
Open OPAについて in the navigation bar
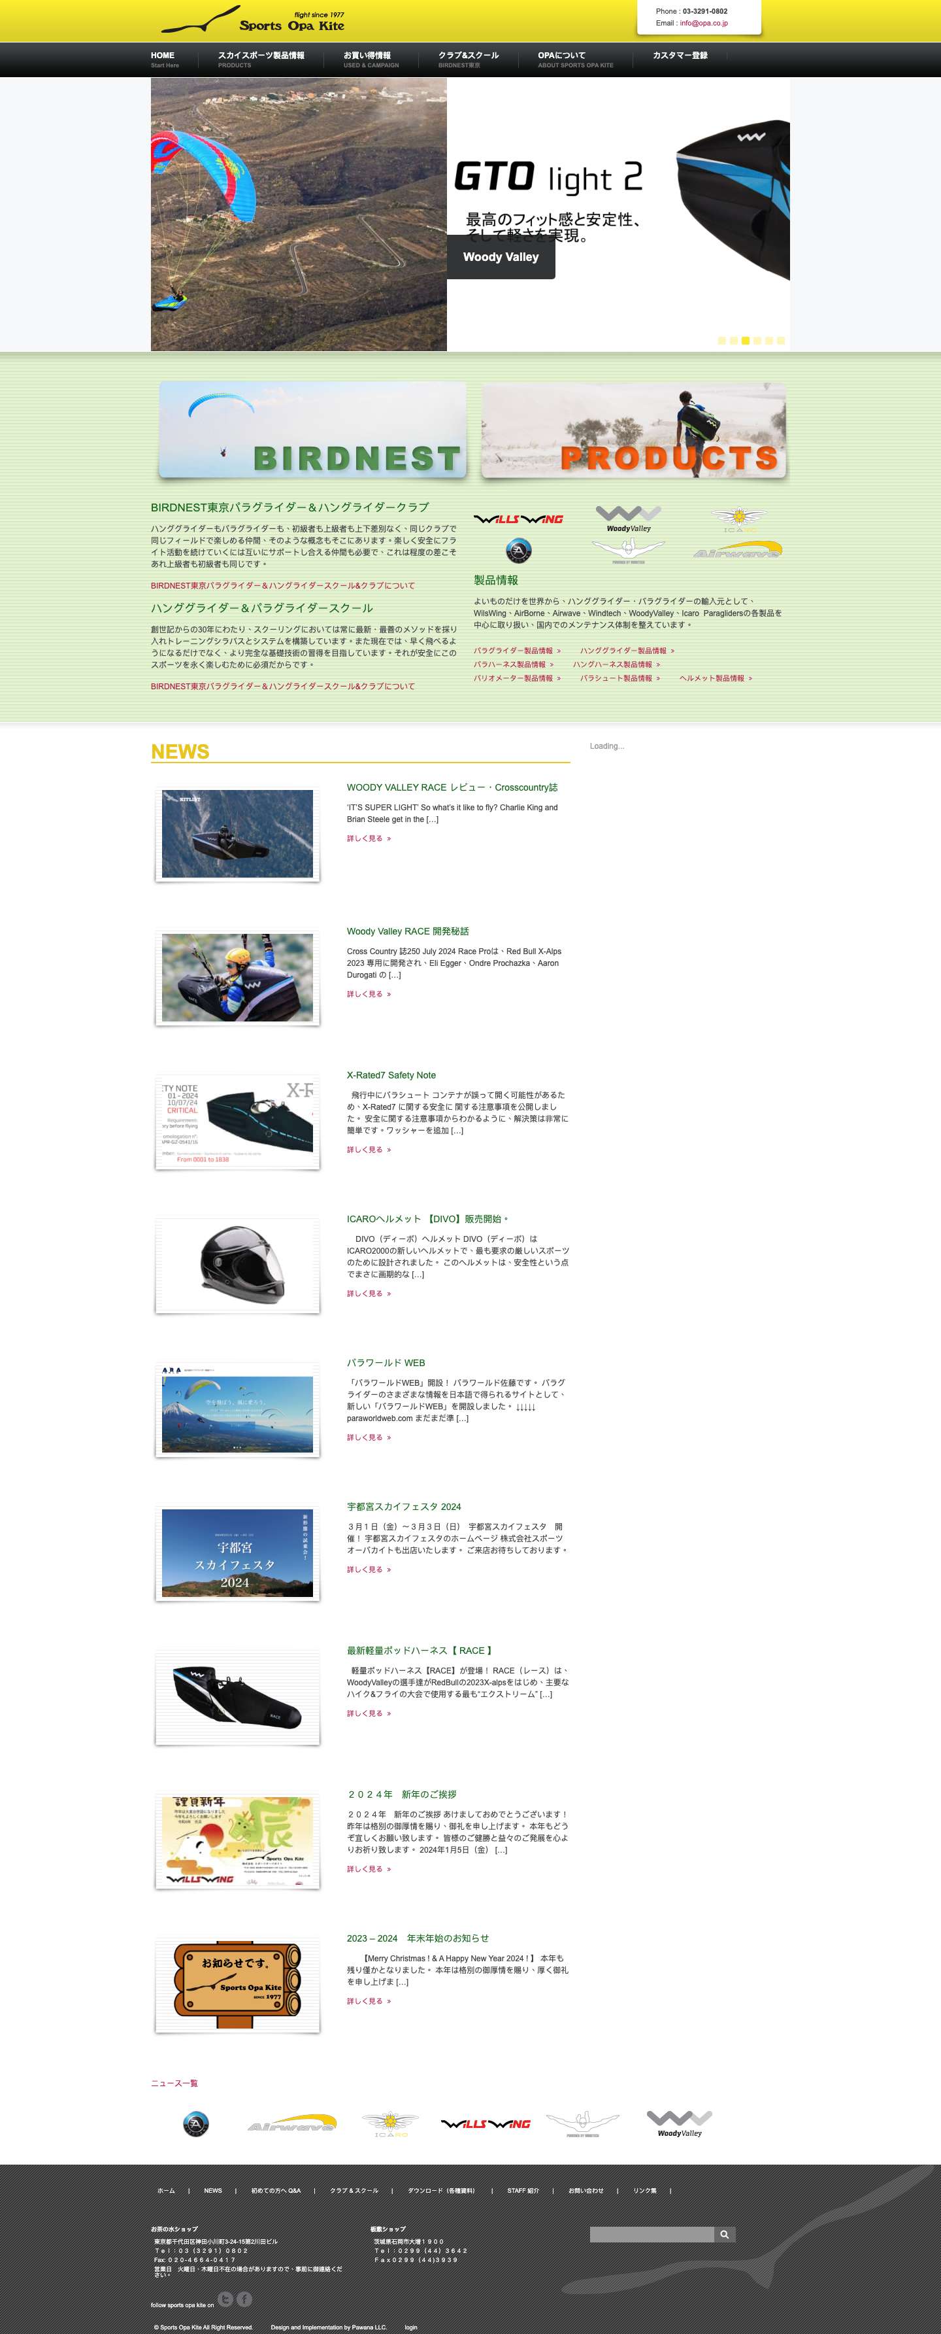point(575,59)
